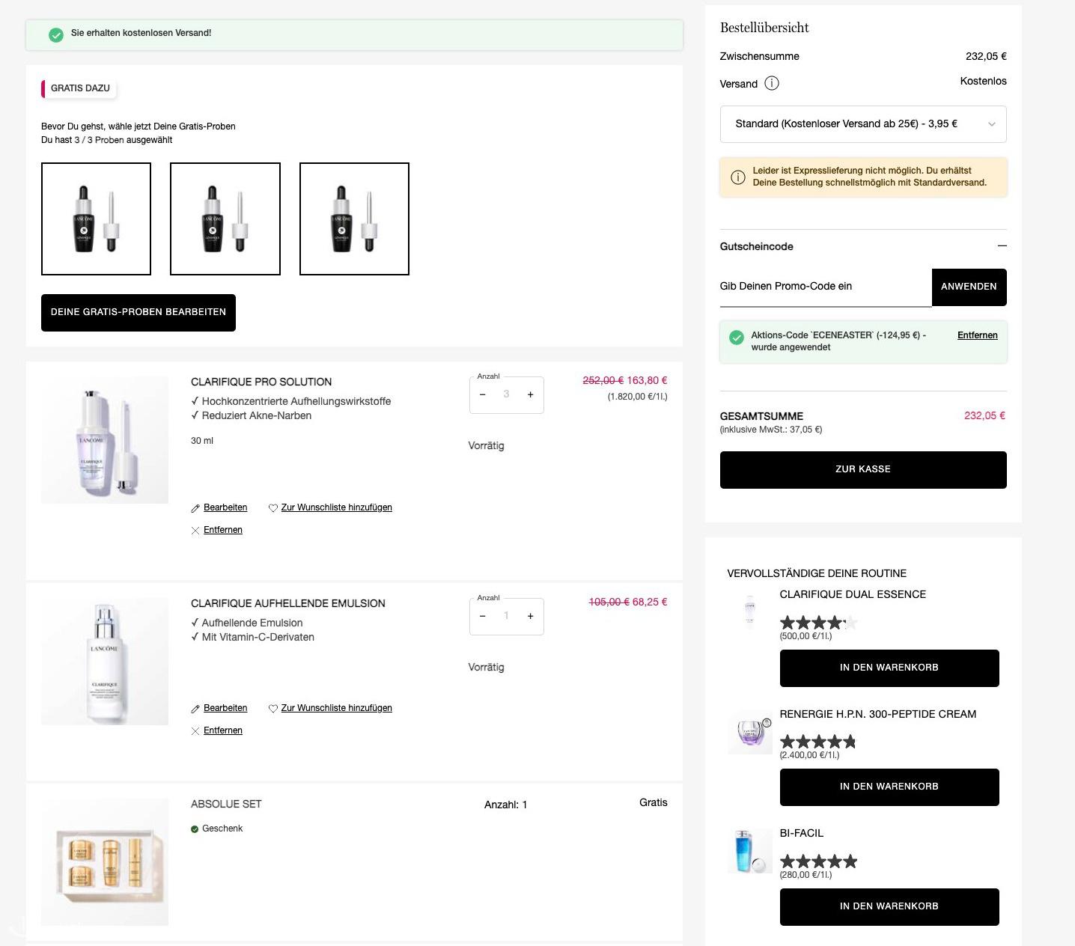Click the Anwenden promo button
The height and width of the screenshot is (946, 1075).
(x=969, y=287)
